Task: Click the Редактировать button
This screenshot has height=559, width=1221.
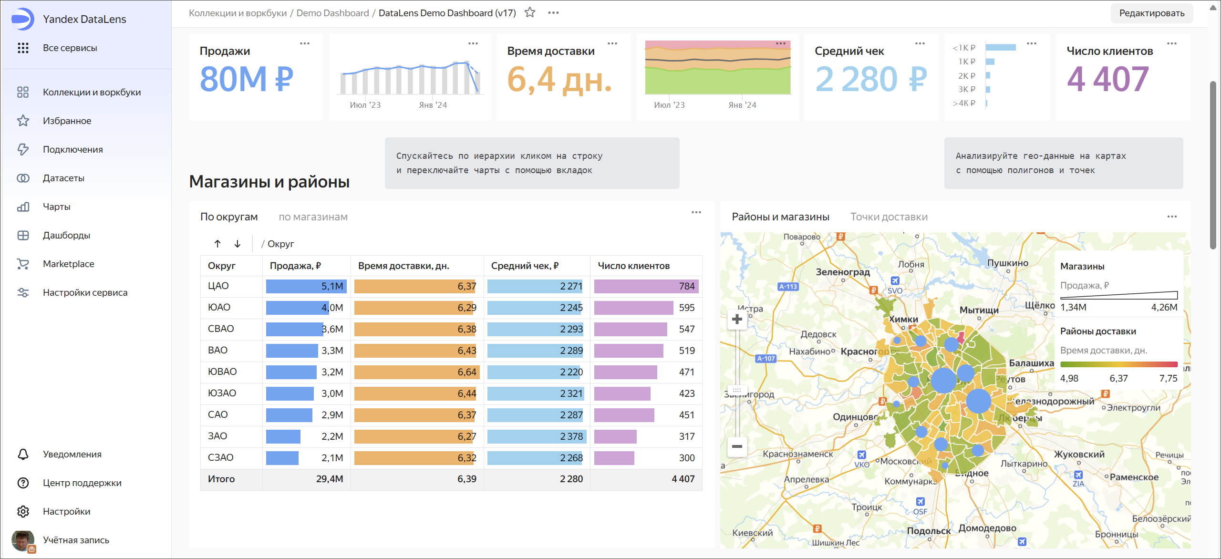Action: pyautogui.click(x=1151, y=13)
